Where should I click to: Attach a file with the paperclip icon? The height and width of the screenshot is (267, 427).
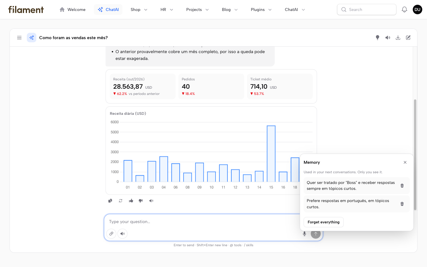[x=111, y=234]
